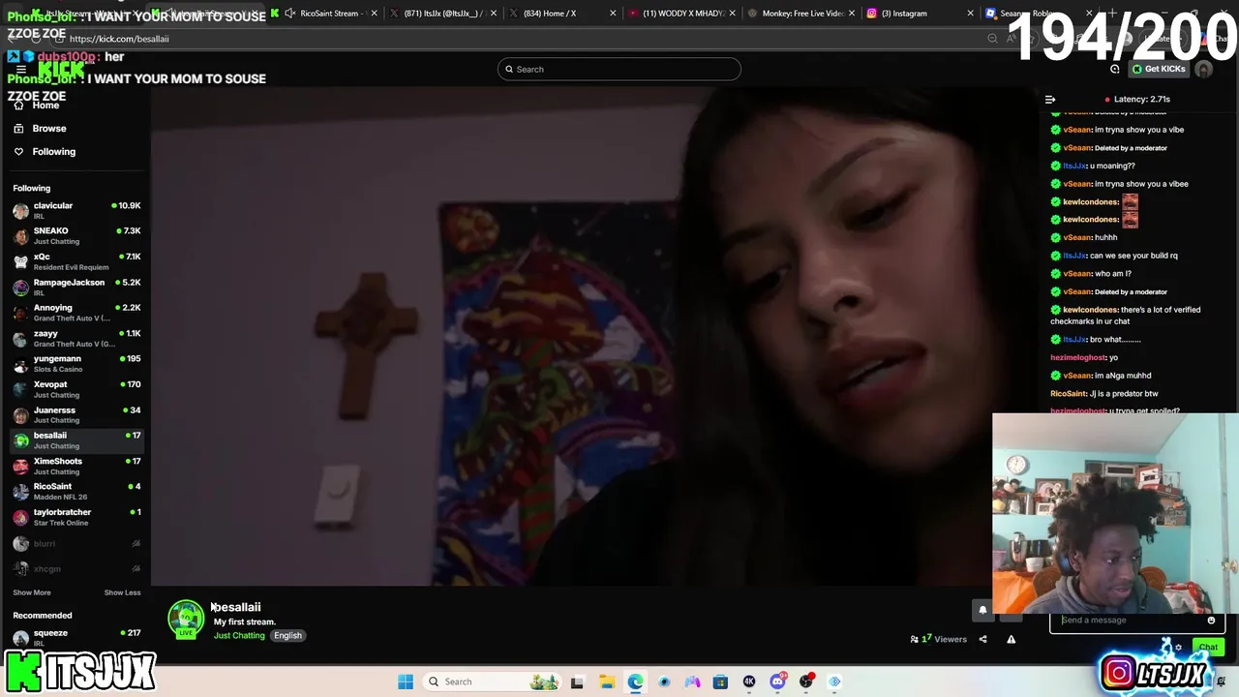Image resolution: width=1239 pixels, height=697 pixels.
Task: Click the Just Chatting category link
Action: point(239,635)
